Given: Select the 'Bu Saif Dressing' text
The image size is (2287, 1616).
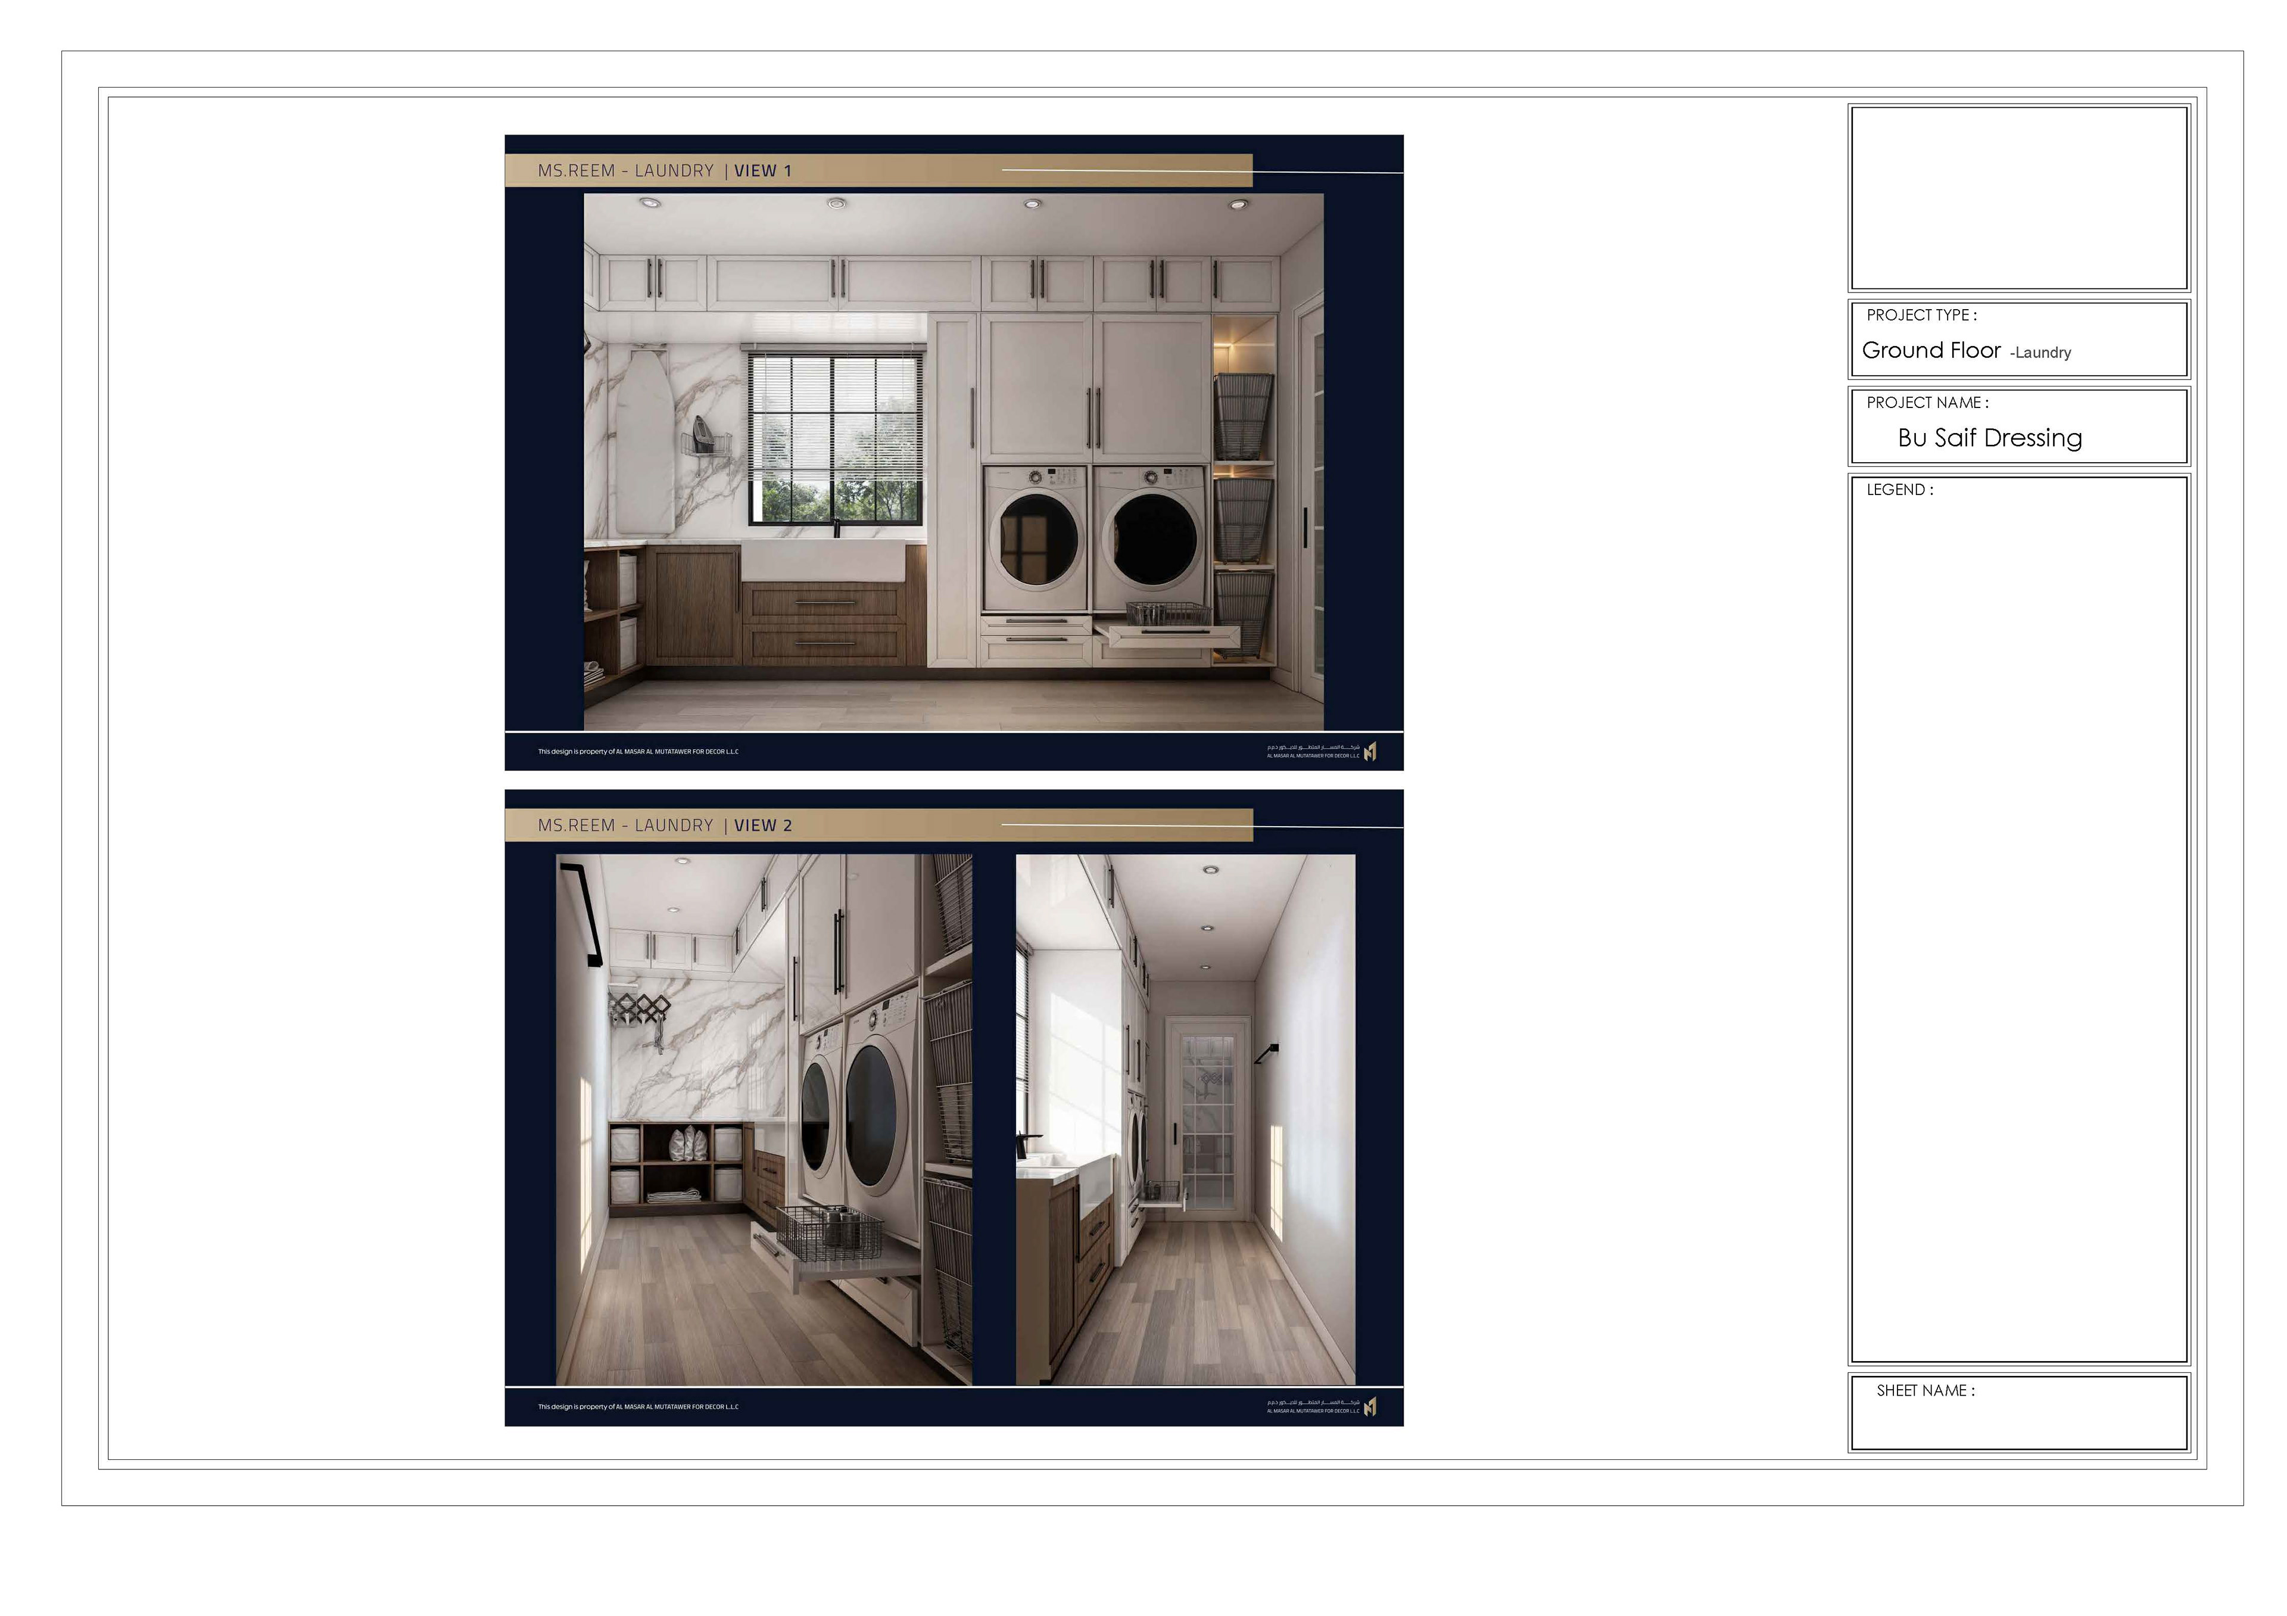Looking at the screenshot, I should click(x=1989, y=438).
